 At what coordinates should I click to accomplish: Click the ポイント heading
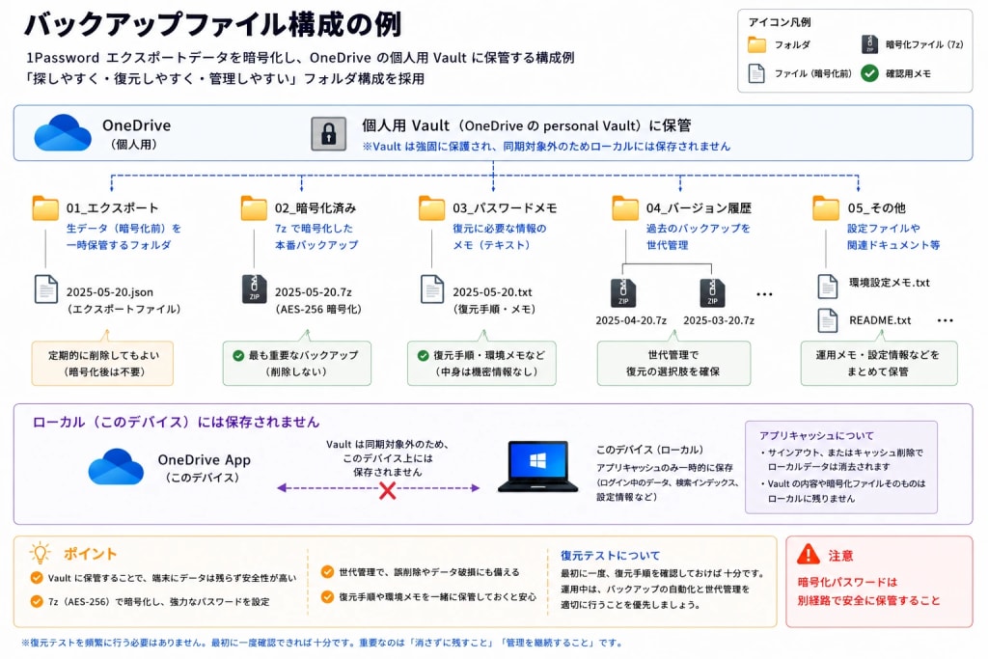point(90,554)
